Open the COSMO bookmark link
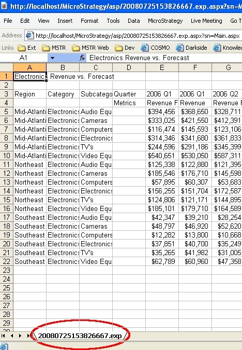Viewport: 242px width, 350px height. point(156,48)
